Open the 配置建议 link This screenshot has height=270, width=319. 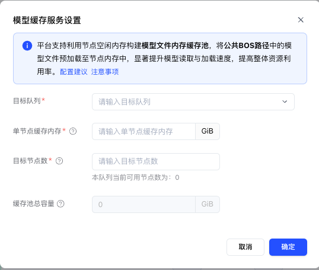coord(74,72)
